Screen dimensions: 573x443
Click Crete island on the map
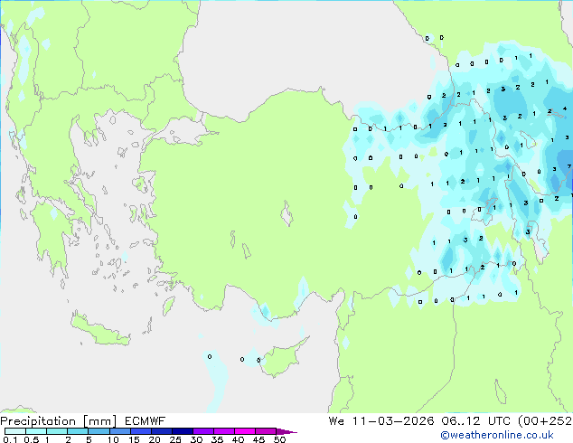pos(100,331)
